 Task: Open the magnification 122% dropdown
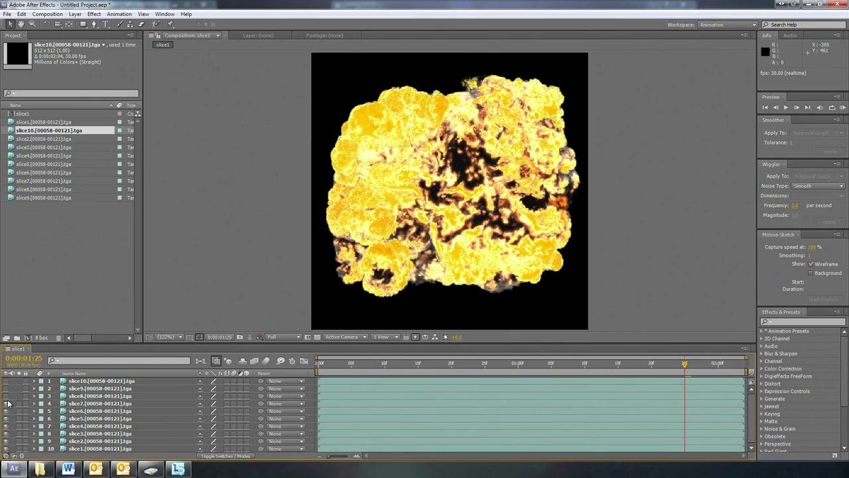click(x=168, y=337)
